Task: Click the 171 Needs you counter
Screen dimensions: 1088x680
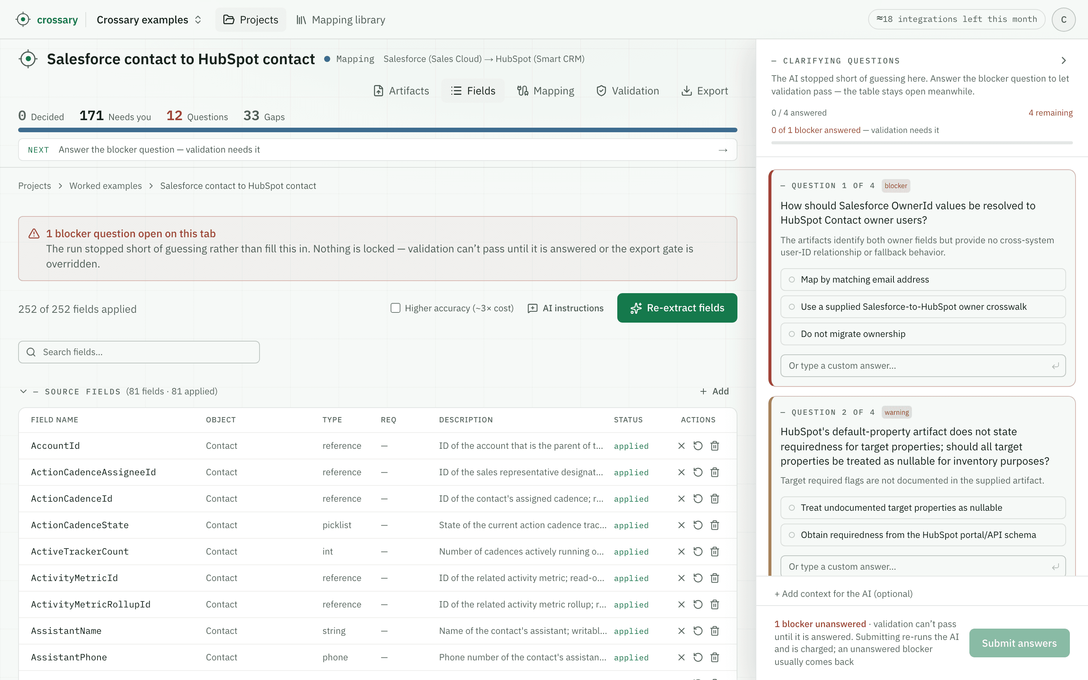Action: pyautogui.click(x=115, y=116)
